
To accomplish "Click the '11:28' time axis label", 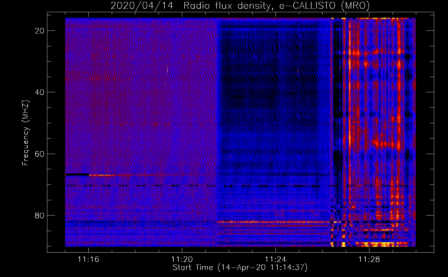I will (x=369, y=260).
